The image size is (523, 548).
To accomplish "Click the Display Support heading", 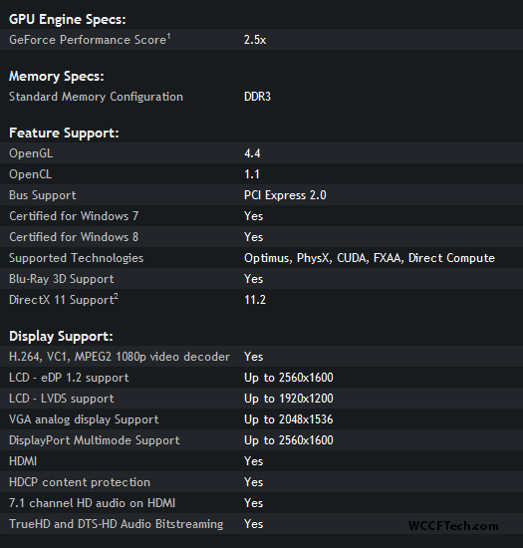I will 61,337.
